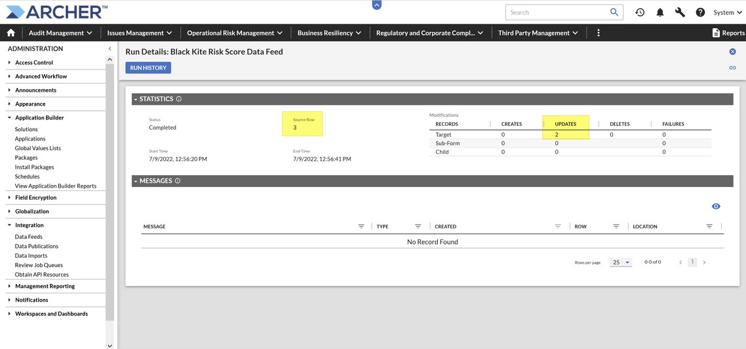The image size is (746, 349).
Task: Open Install Packages in sidebar
Action: pyautogui.click(x=34, y=167)
